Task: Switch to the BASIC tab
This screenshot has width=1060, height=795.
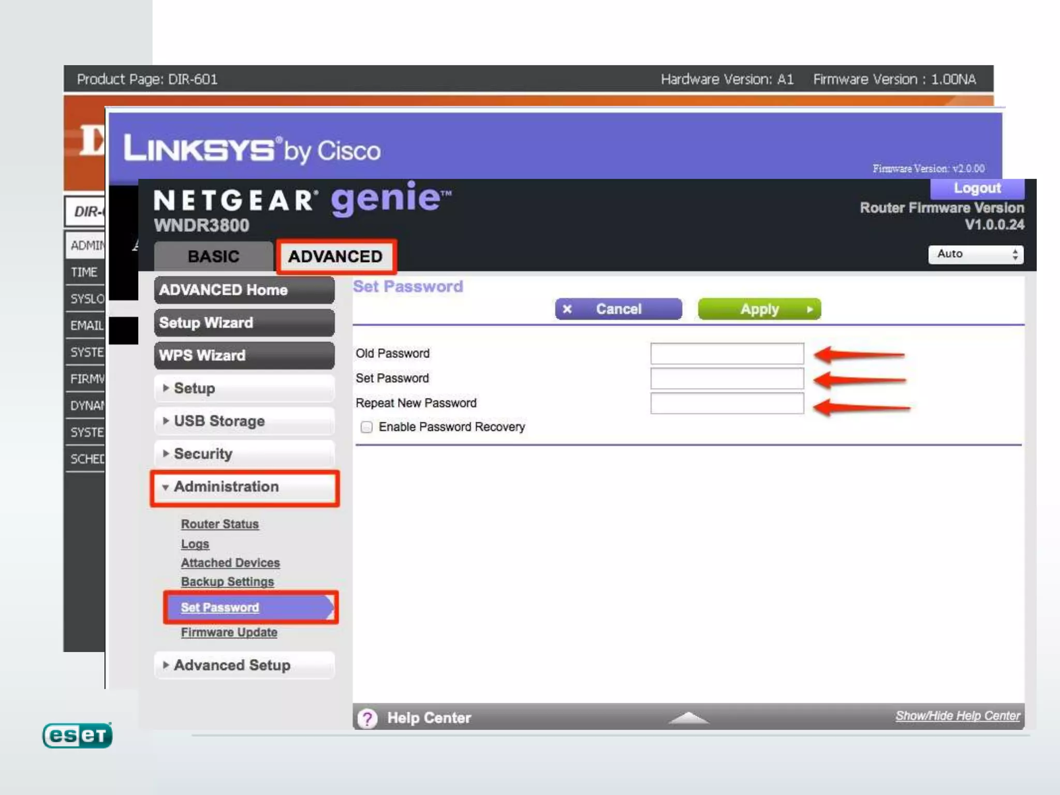Action: coord(213,256)
